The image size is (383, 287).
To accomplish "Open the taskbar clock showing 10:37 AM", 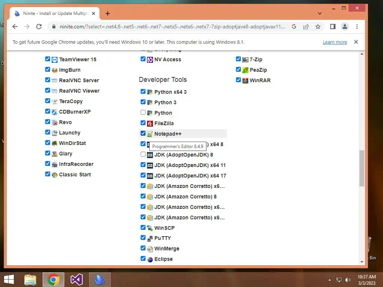I will point(367,280).
